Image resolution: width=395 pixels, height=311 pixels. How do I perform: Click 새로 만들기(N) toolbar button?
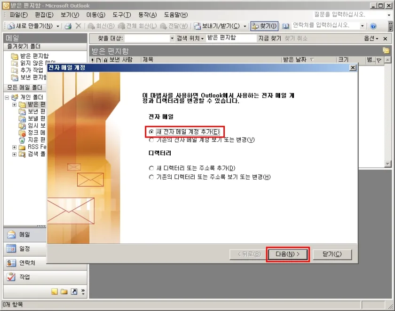point(30,26)
